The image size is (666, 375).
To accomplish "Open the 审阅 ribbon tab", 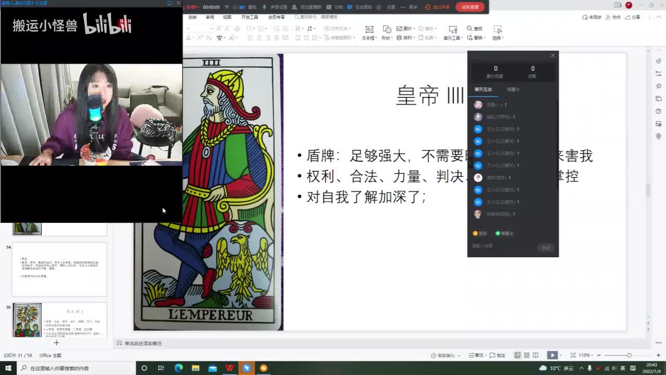I will (x=210, y=17).
